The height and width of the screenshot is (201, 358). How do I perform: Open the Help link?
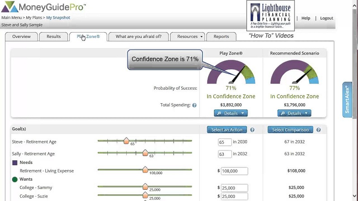point(306,18)
